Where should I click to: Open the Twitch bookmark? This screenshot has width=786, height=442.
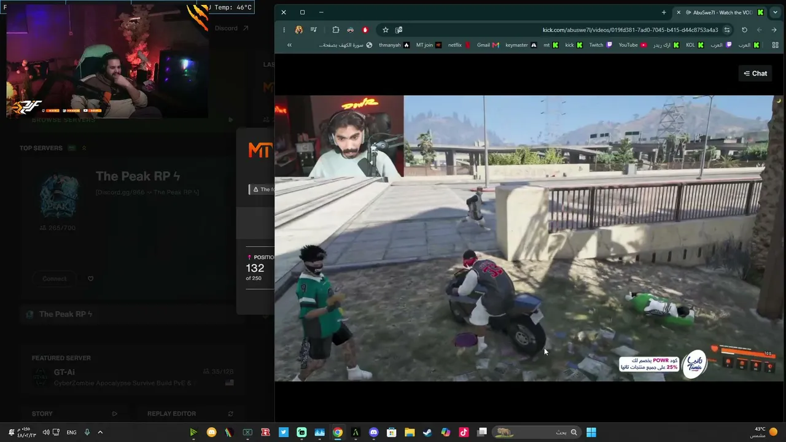601,45
